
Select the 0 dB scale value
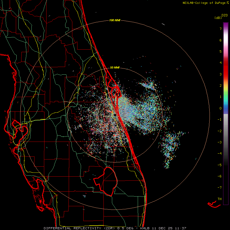(x=221, y=108)
